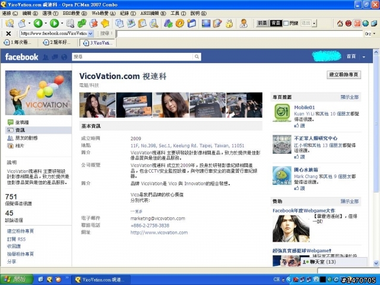Click the person avatar toolbar icon
This screenshot has height=285, width=380.
point(243,23)
